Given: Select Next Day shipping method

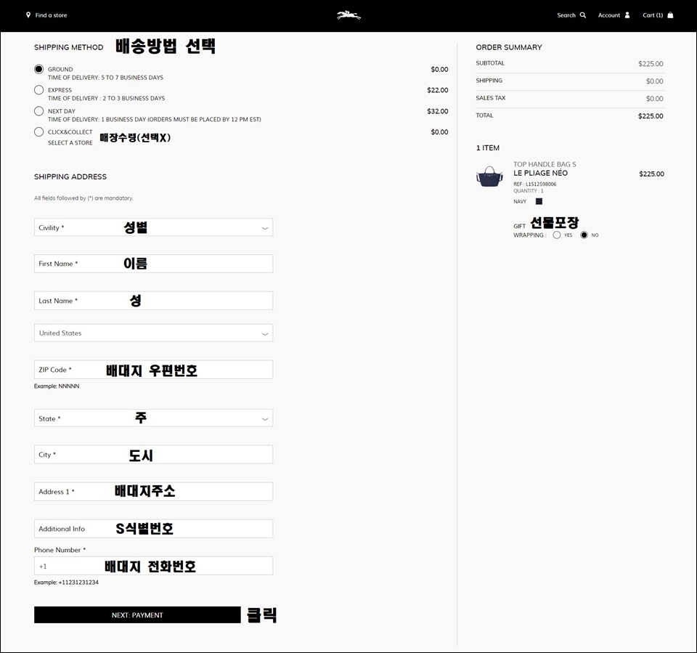Looking at the screenshot, I should (38, 110).
